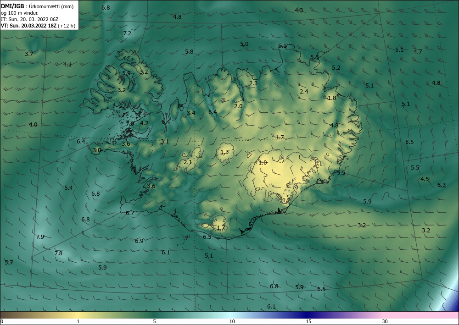
Task: Click the 6.9 value on the map
Action: coord(139,241)
